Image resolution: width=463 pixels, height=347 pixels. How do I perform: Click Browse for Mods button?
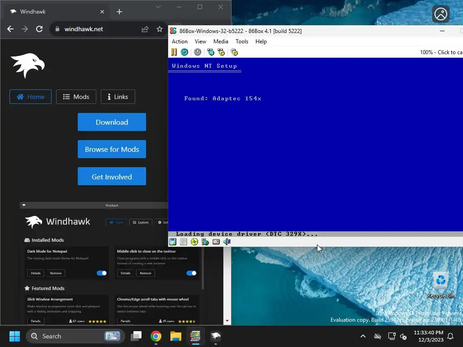point(112,149)
